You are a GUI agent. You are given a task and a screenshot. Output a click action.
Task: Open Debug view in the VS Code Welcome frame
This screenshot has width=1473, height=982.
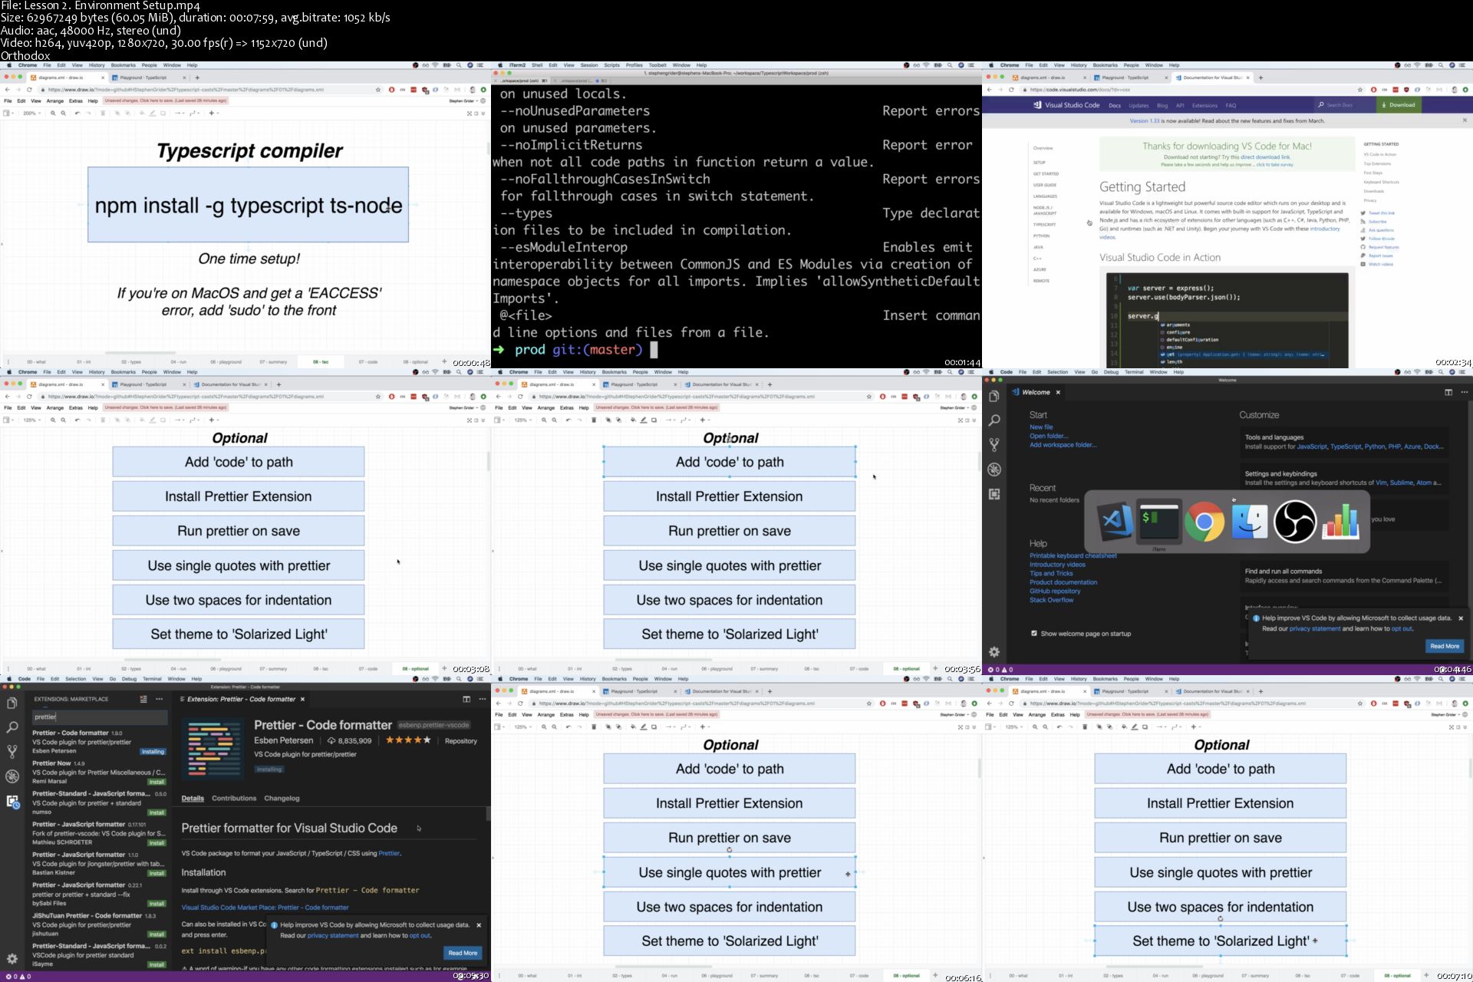[x=994, y=470]
